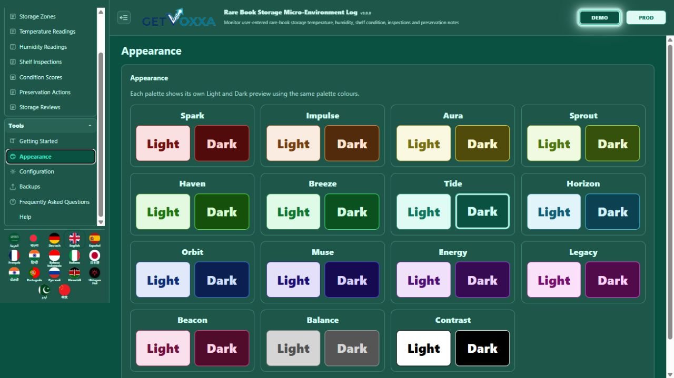Select the Tide Light theme

click(x=423, y=212)
